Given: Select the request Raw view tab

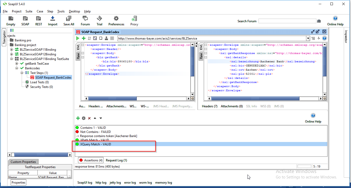Looking at the screenshot, I should click(x=78, y=56).
